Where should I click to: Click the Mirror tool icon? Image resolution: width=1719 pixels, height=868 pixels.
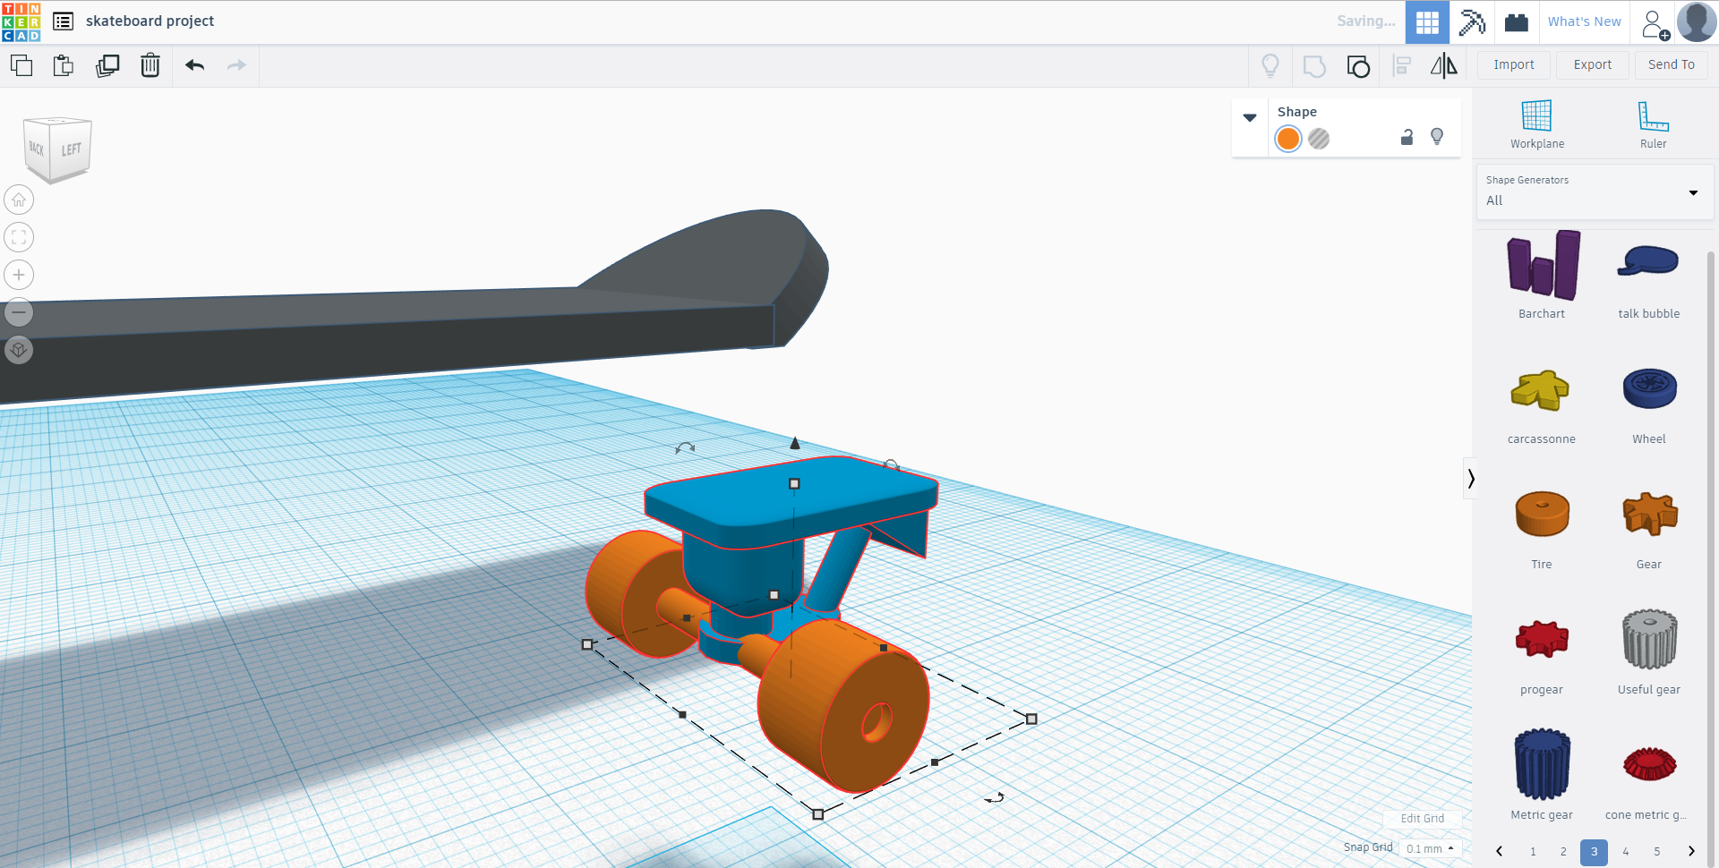1444,65
